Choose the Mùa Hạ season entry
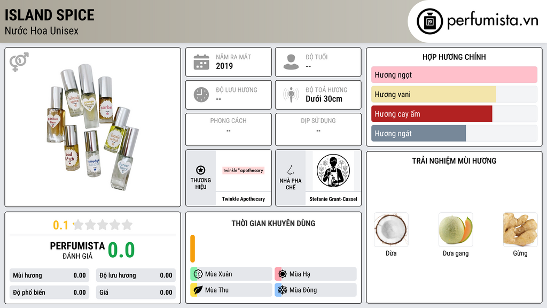Screen dimensions: 547x308 tap(315, 274)
